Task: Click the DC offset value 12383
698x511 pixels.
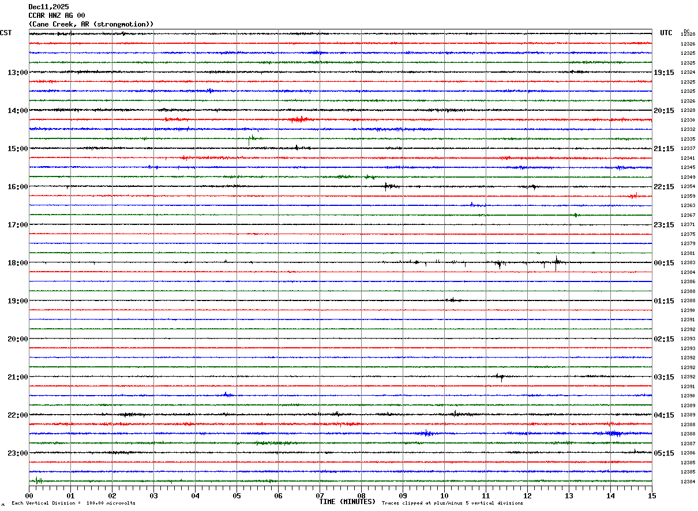Action: click(x=688, y=263)
